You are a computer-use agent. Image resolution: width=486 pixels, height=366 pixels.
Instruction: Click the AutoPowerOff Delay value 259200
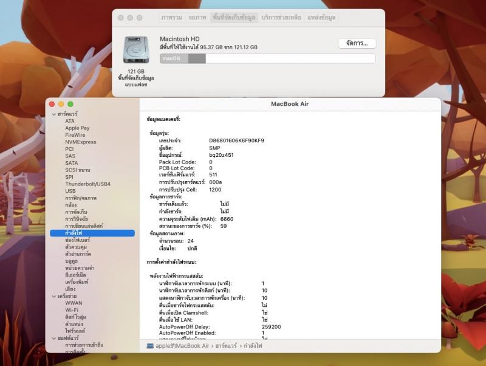271,327
